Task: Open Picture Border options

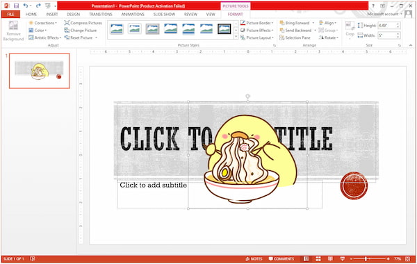Action: [257, 23]
